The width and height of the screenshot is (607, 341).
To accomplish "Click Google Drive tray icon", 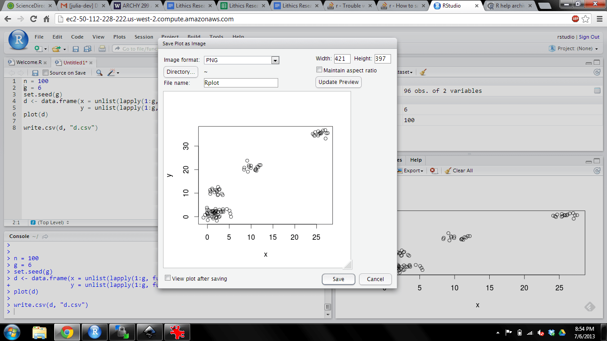I will [562, 332].
